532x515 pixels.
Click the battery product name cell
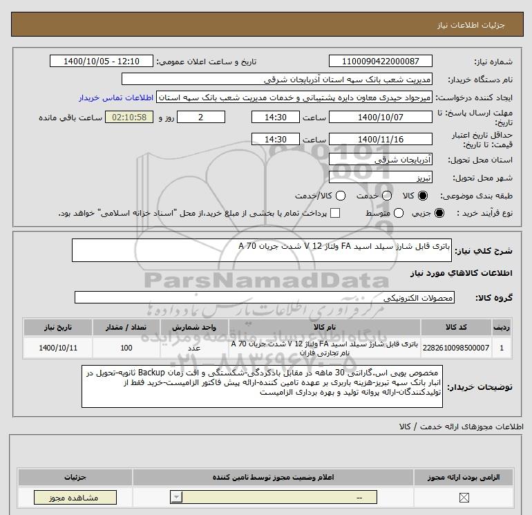pyautogui.click(x=325, y=348)
